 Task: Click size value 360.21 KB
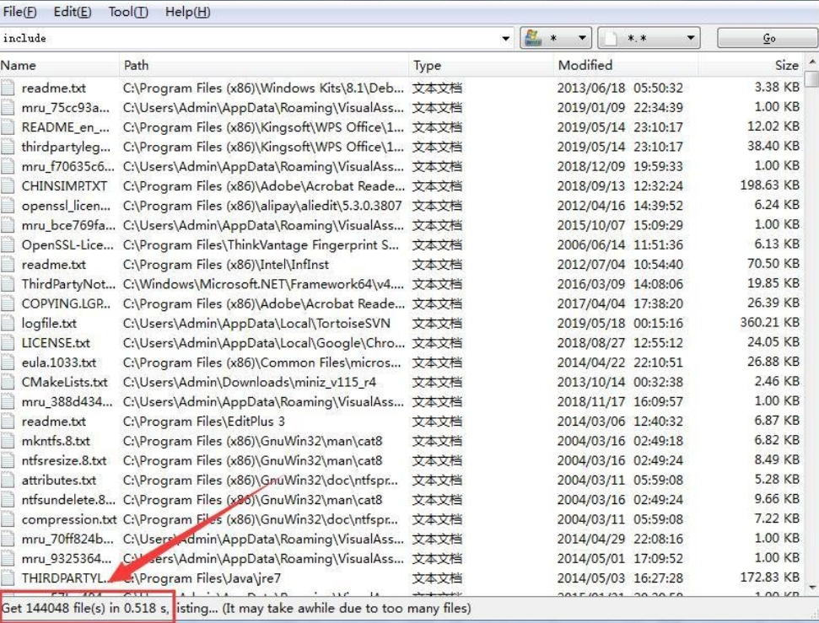(770, 322)
